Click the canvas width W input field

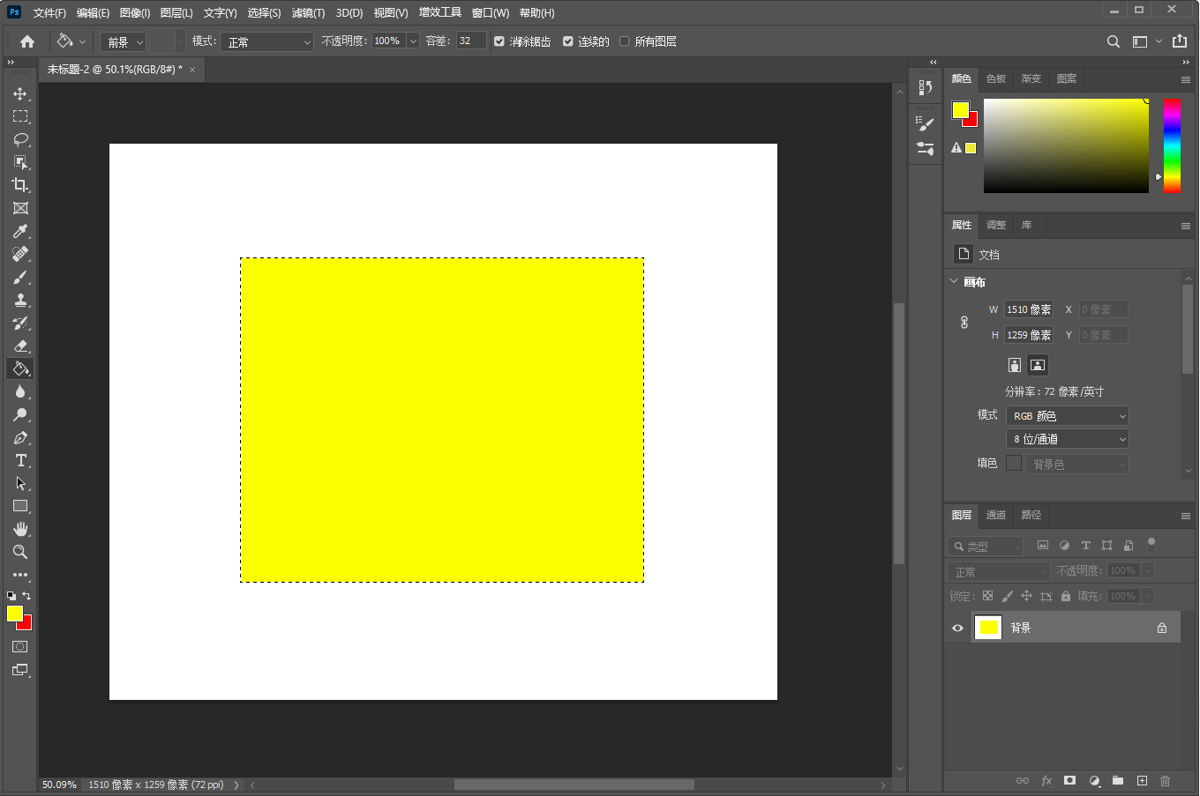[1029, 309]
